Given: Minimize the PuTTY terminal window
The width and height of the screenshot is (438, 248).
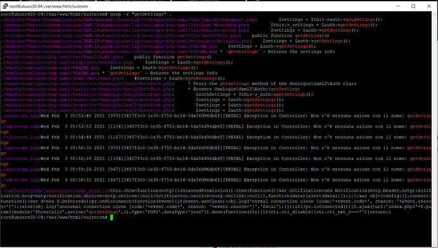Looking at the screenshot, I should [398, 6].
